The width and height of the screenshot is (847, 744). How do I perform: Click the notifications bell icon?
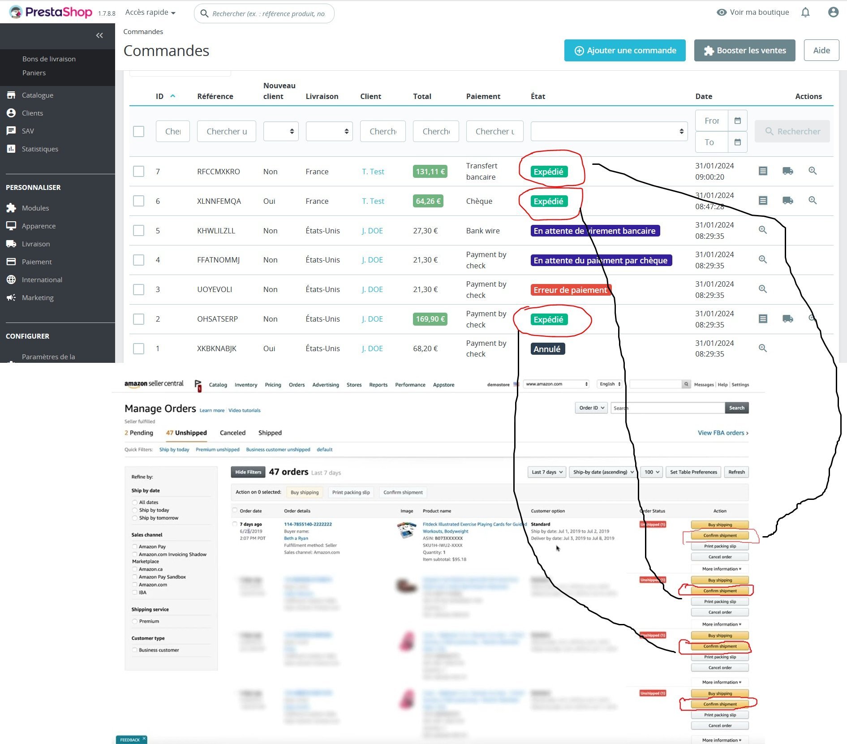805,13
